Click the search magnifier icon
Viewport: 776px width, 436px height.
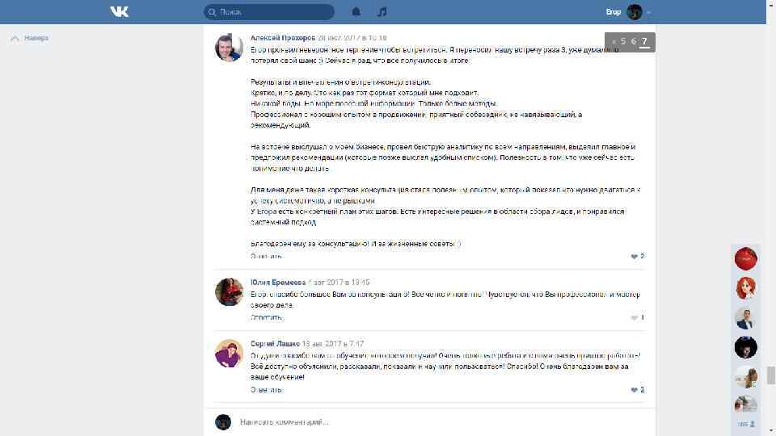[x=212, y=12]
